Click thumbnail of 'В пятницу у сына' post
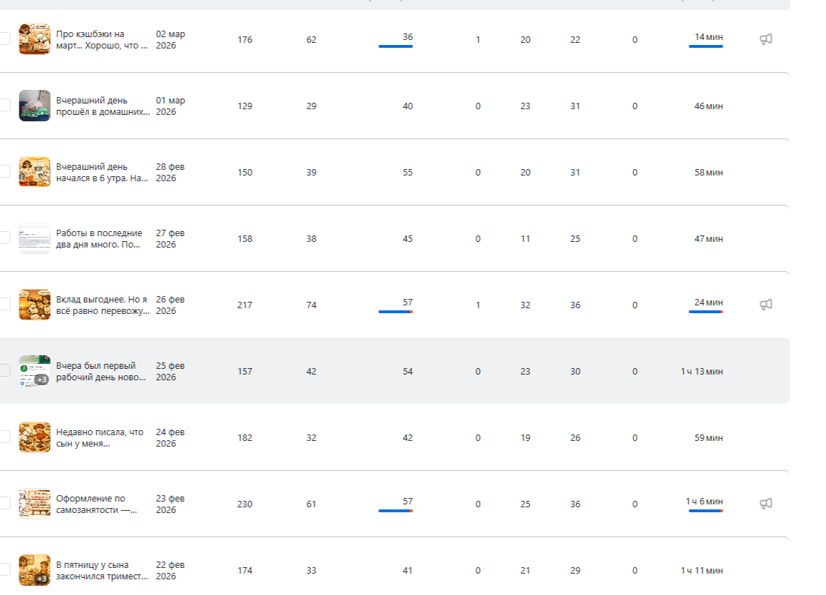 tap(34, 570)
